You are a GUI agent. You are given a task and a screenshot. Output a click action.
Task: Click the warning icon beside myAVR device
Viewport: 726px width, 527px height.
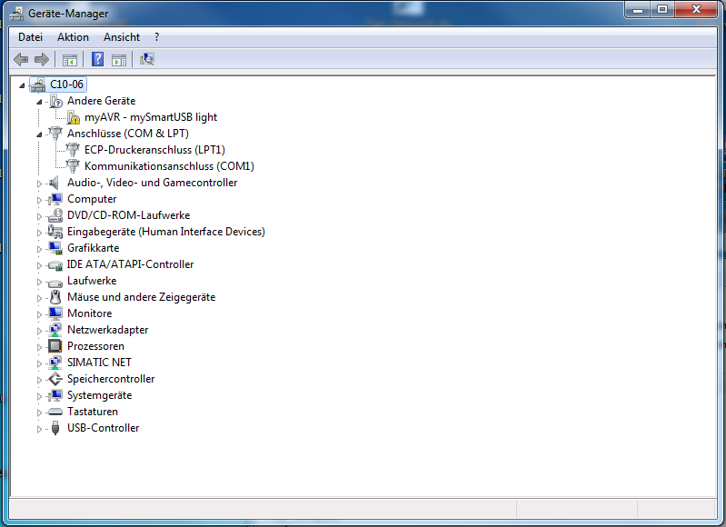coord(74,117)
